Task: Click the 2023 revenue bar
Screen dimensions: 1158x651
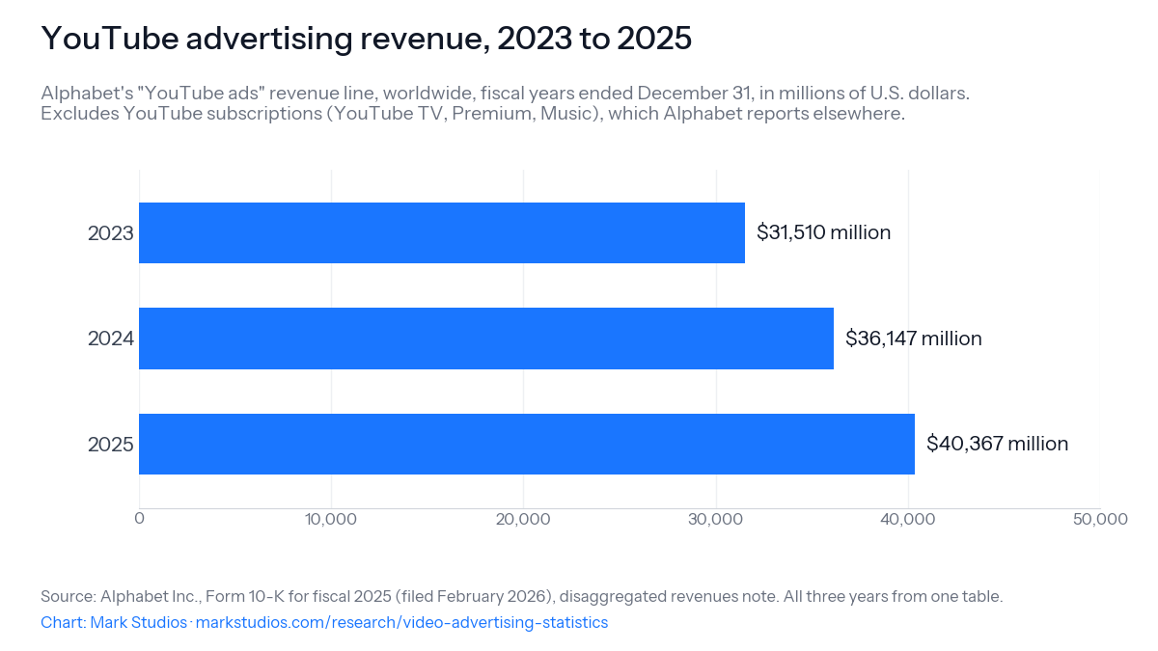Action: tap(442, 232)
